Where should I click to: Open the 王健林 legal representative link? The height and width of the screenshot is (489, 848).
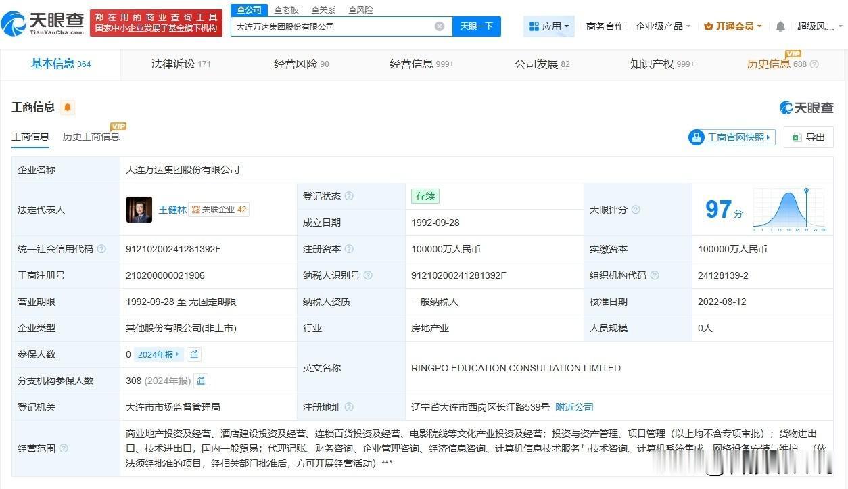coord(172,210)
